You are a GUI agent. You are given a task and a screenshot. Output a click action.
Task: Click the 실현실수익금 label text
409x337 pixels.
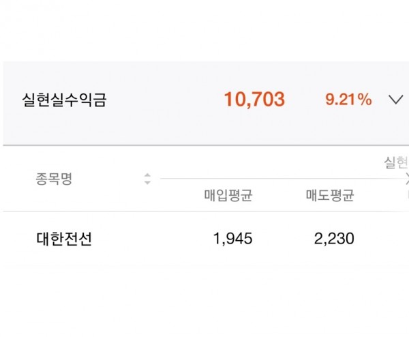pos(64,100)
